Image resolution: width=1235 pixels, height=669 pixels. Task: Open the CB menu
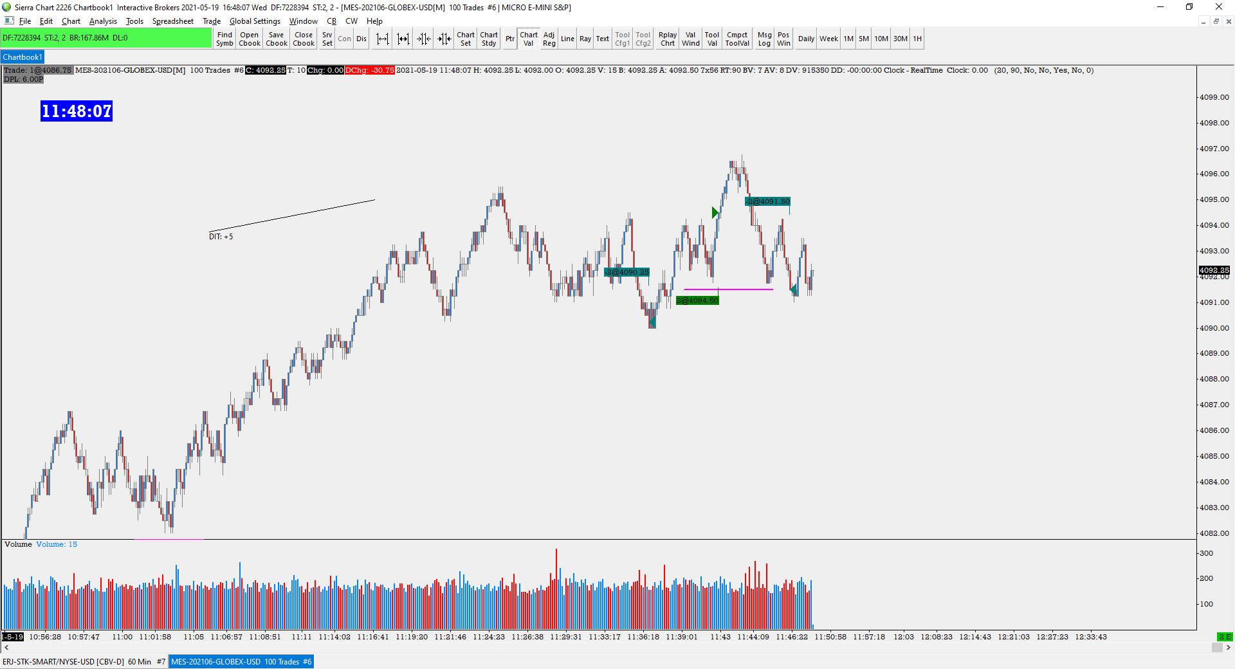332,21
